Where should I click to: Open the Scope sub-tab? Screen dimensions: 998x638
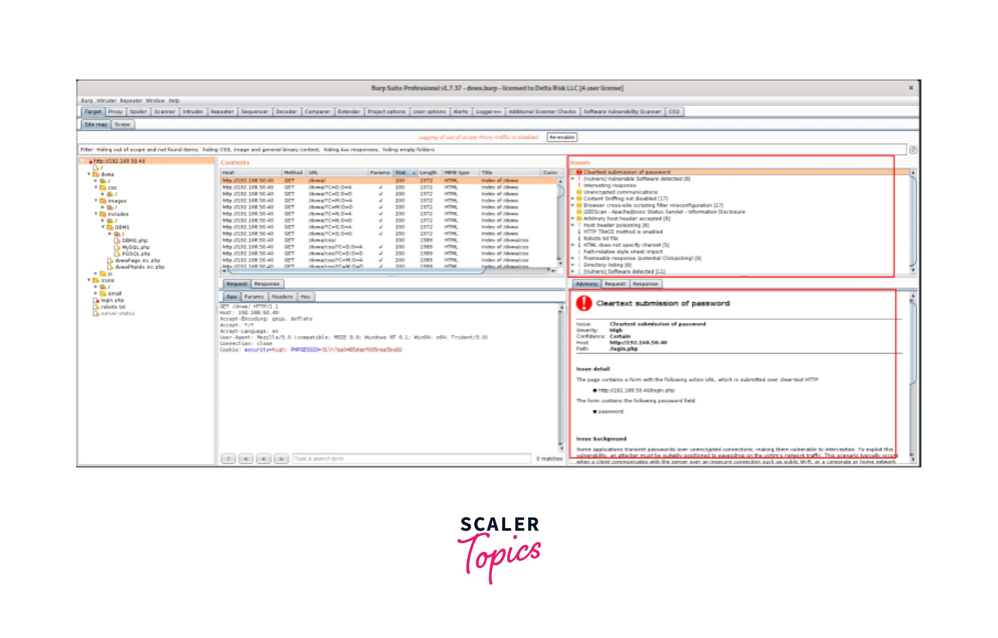[122, 124]
